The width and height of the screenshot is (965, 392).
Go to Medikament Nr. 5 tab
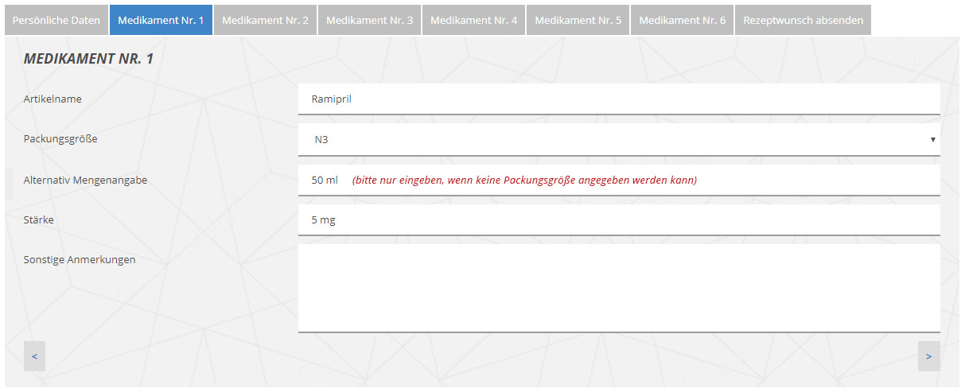pyautogui.click(x=578, y=21)
